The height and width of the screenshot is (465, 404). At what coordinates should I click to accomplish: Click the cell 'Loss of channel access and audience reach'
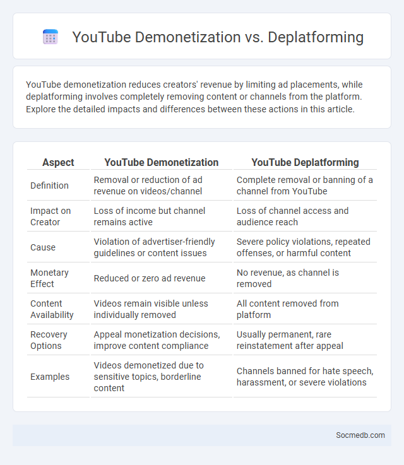(306, 216)
